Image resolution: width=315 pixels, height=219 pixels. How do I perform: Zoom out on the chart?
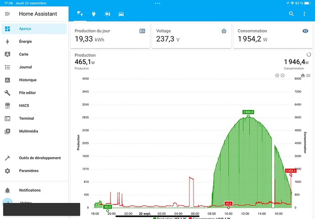click(283, 75)
